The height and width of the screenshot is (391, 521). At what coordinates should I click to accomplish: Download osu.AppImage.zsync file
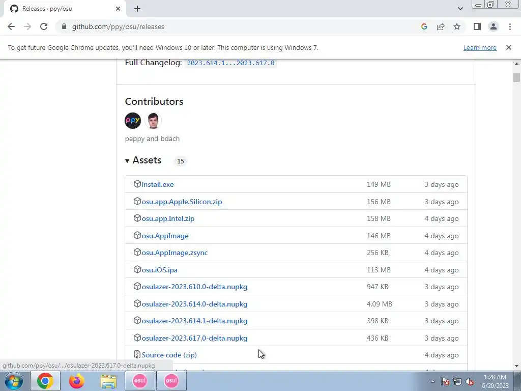coord(175,253)
